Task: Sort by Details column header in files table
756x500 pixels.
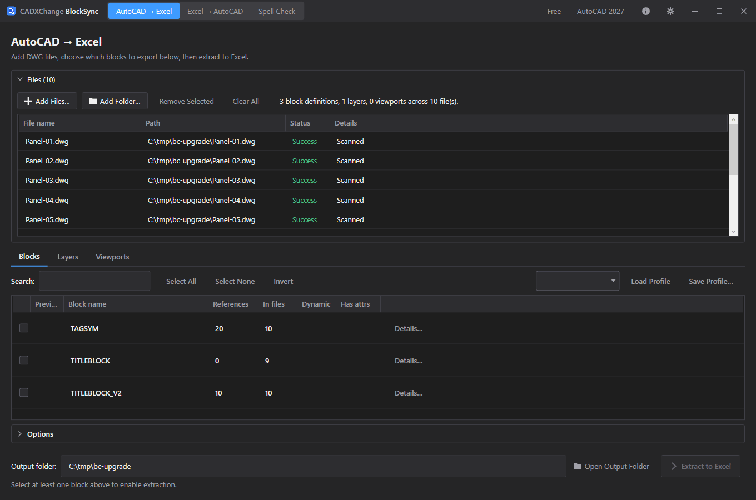Action: point(391,123)
